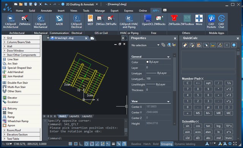Viewport: 243px width, 148px height.
Task: Click the ByLayer color swatch
Action: click(x=147, y=62)
